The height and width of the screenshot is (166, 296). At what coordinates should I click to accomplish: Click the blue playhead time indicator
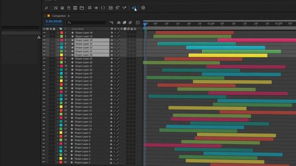point(145,24)
